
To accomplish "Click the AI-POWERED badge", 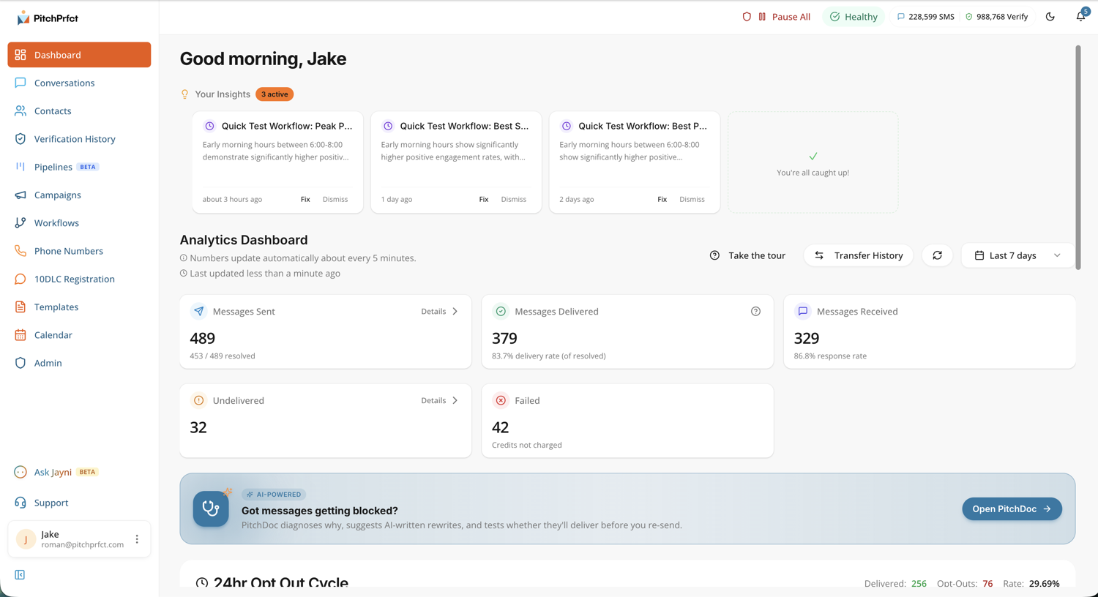I will (x=274, y=495).
